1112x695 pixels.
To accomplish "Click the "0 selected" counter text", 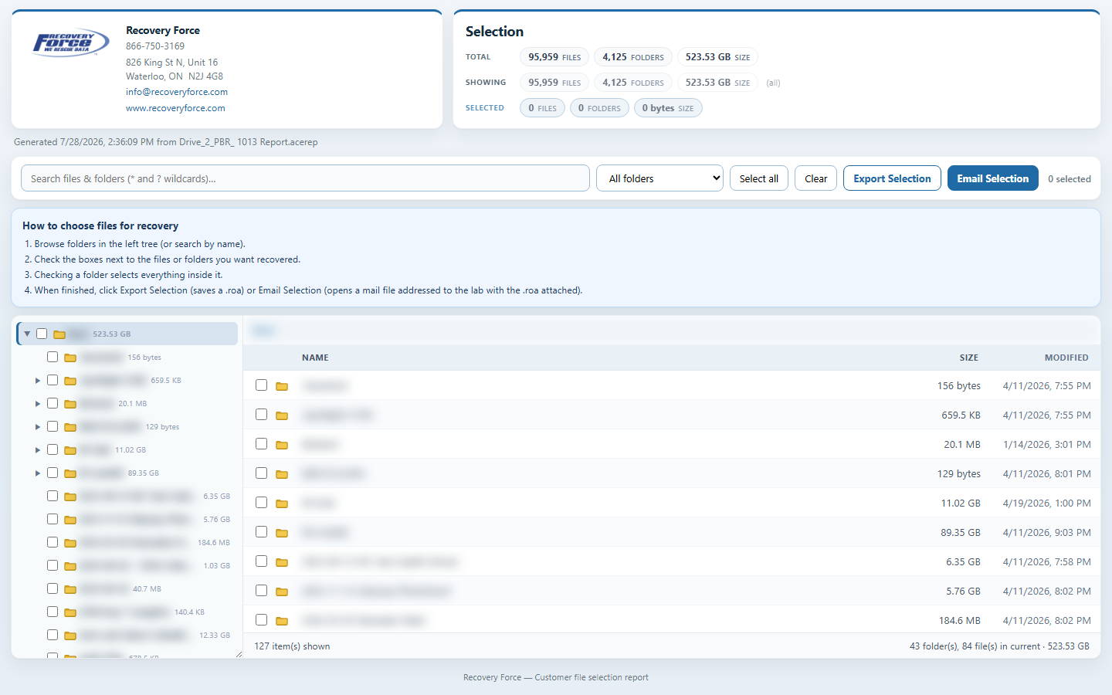I will 1070,179.
